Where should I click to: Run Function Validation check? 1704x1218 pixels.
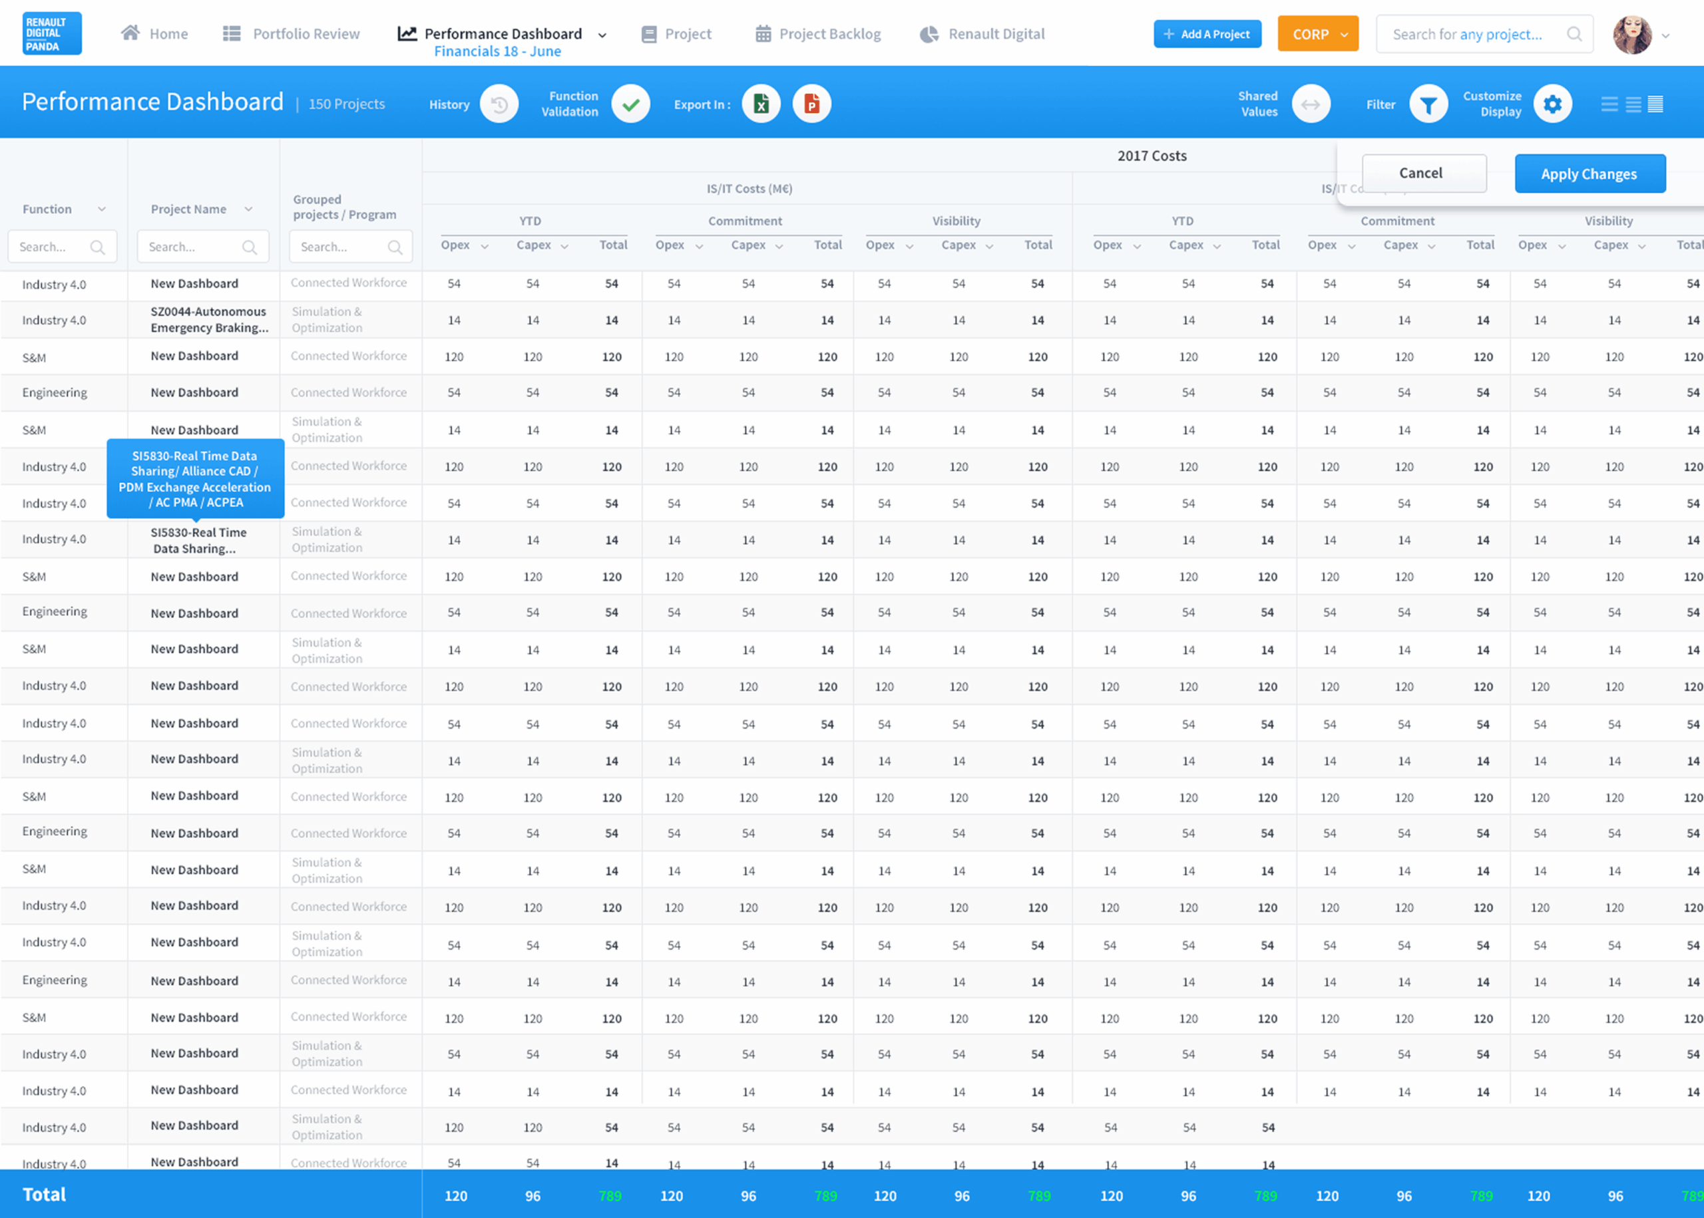630,104
